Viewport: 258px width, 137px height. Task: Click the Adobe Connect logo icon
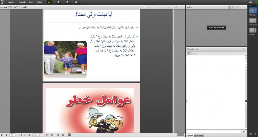[x=2, y=2]
